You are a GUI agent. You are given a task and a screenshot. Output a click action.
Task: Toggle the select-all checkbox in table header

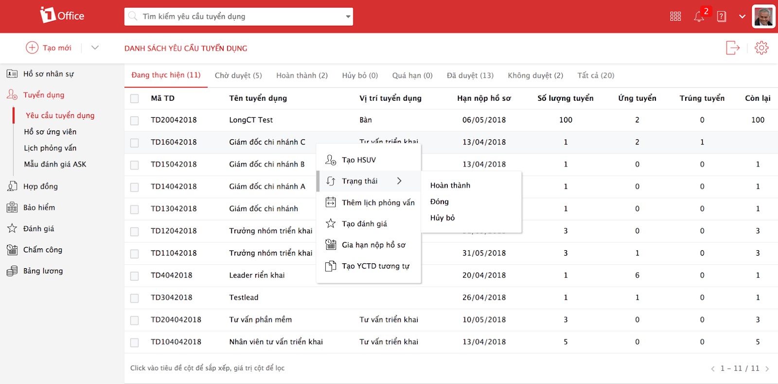(135, 99)
